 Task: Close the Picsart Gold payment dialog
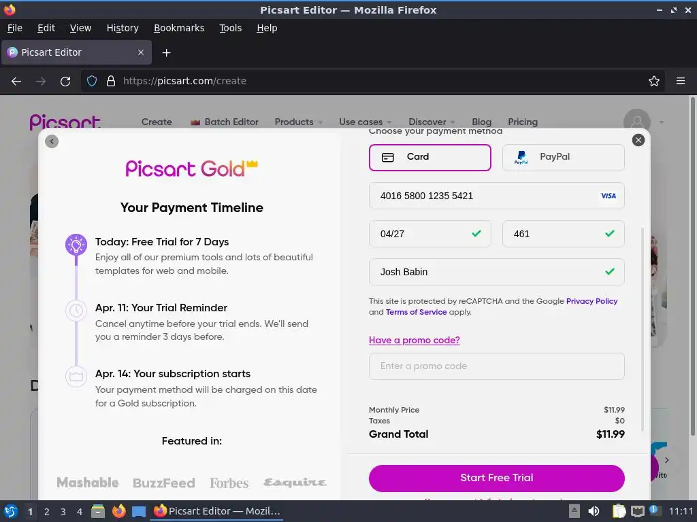(x=638, y=140)
